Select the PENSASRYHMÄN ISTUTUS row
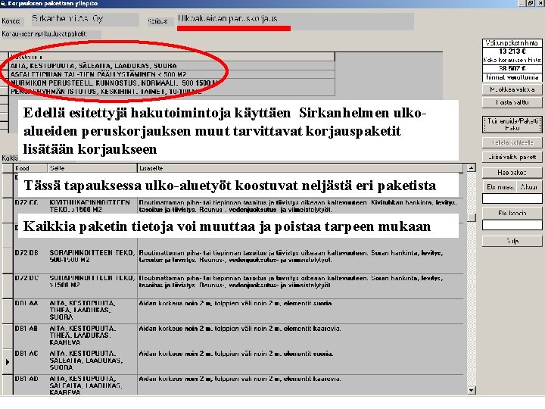The image size is (545, 409). click(x=172, y=92)
